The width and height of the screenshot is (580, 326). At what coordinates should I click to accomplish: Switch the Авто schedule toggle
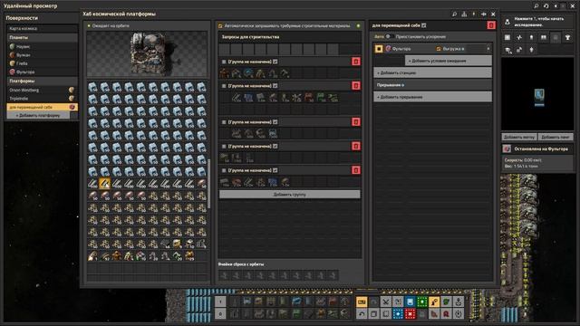[x=389, y=36]
